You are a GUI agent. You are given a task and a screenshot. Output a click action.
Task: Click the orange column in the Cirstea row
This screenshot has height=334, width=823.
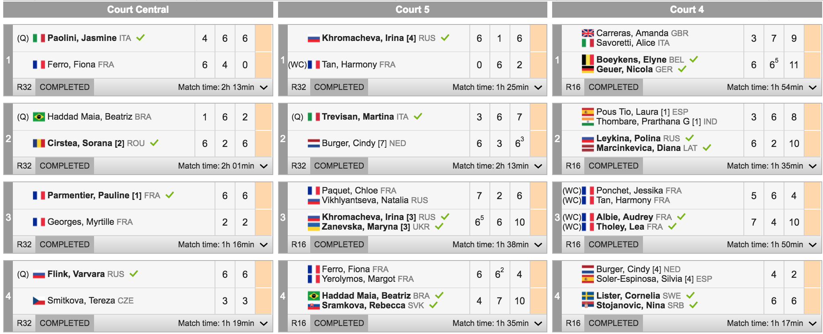tap(264, 143)
